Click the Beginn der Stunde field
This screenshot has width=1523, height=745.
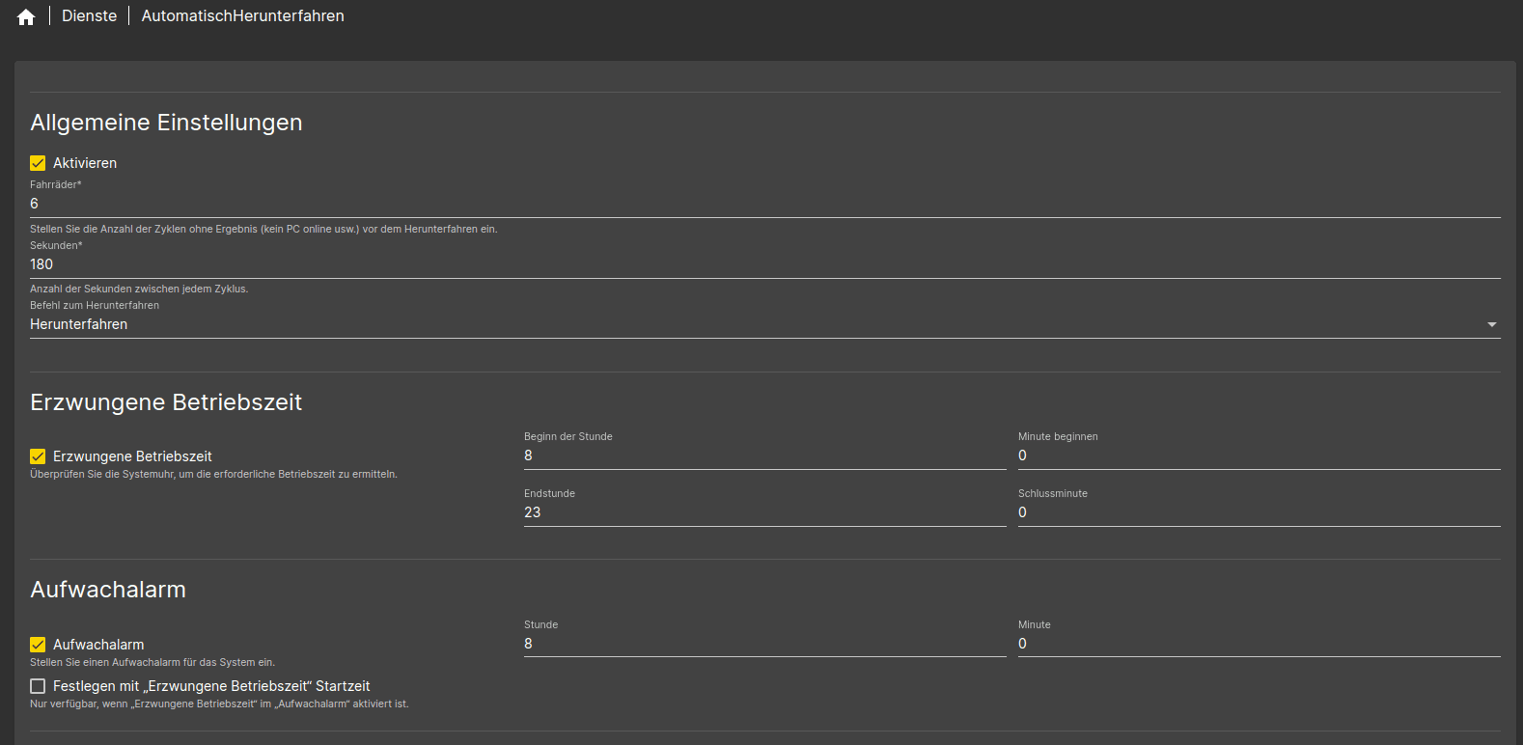[764, 455]
